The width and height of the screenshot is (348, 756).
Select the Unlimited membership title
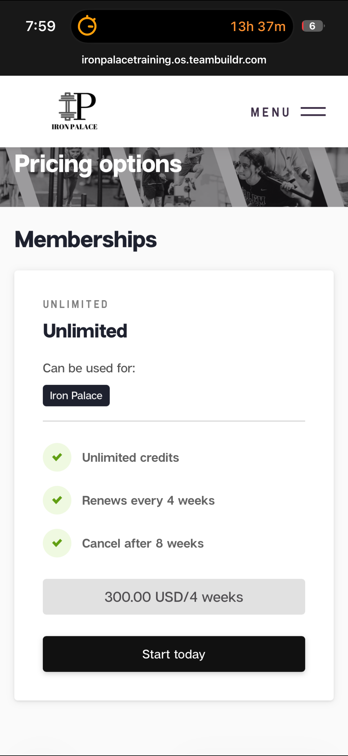85,331
